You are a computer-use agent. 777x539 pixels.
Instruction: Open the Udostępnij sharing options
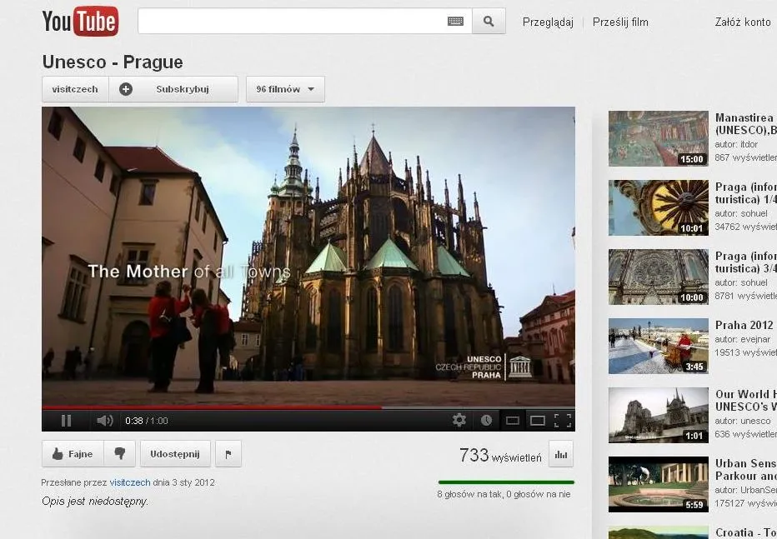click(175, 453)
